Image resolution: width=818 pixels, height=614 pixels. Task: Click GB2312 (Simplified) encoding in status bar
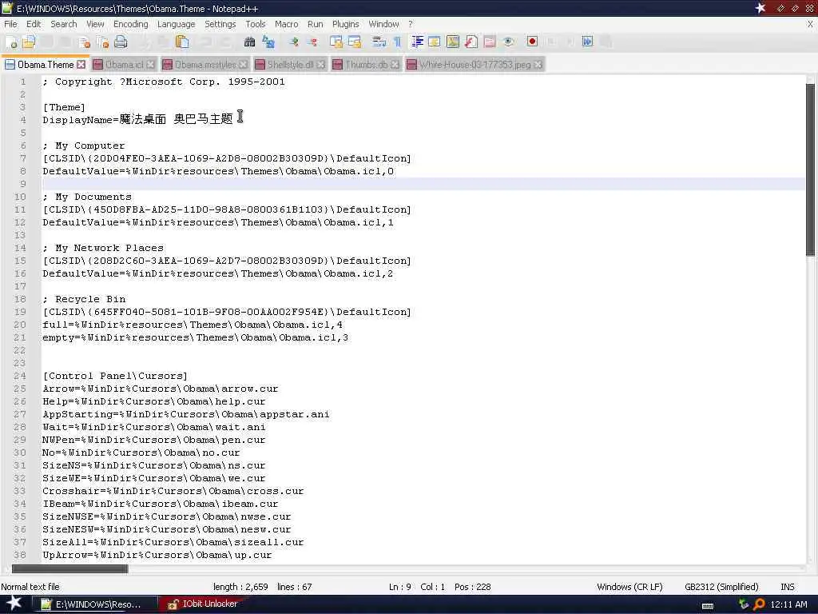click(x=721, y=587)
